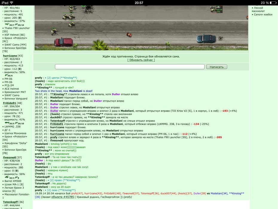
Task: Click profy[47] in battle start line
Action: 77,193
